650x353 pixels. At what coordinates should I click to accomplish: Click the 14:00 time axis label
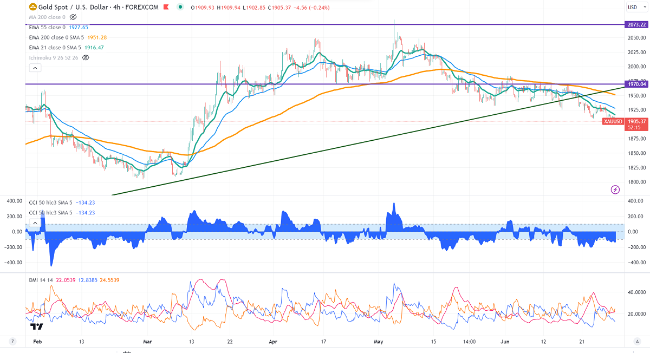(x=470, y=342)
